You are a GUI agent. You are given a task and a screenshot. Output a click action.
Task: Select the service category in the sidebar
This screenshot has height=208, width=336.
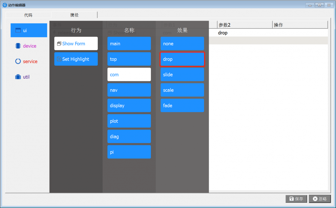29,61
